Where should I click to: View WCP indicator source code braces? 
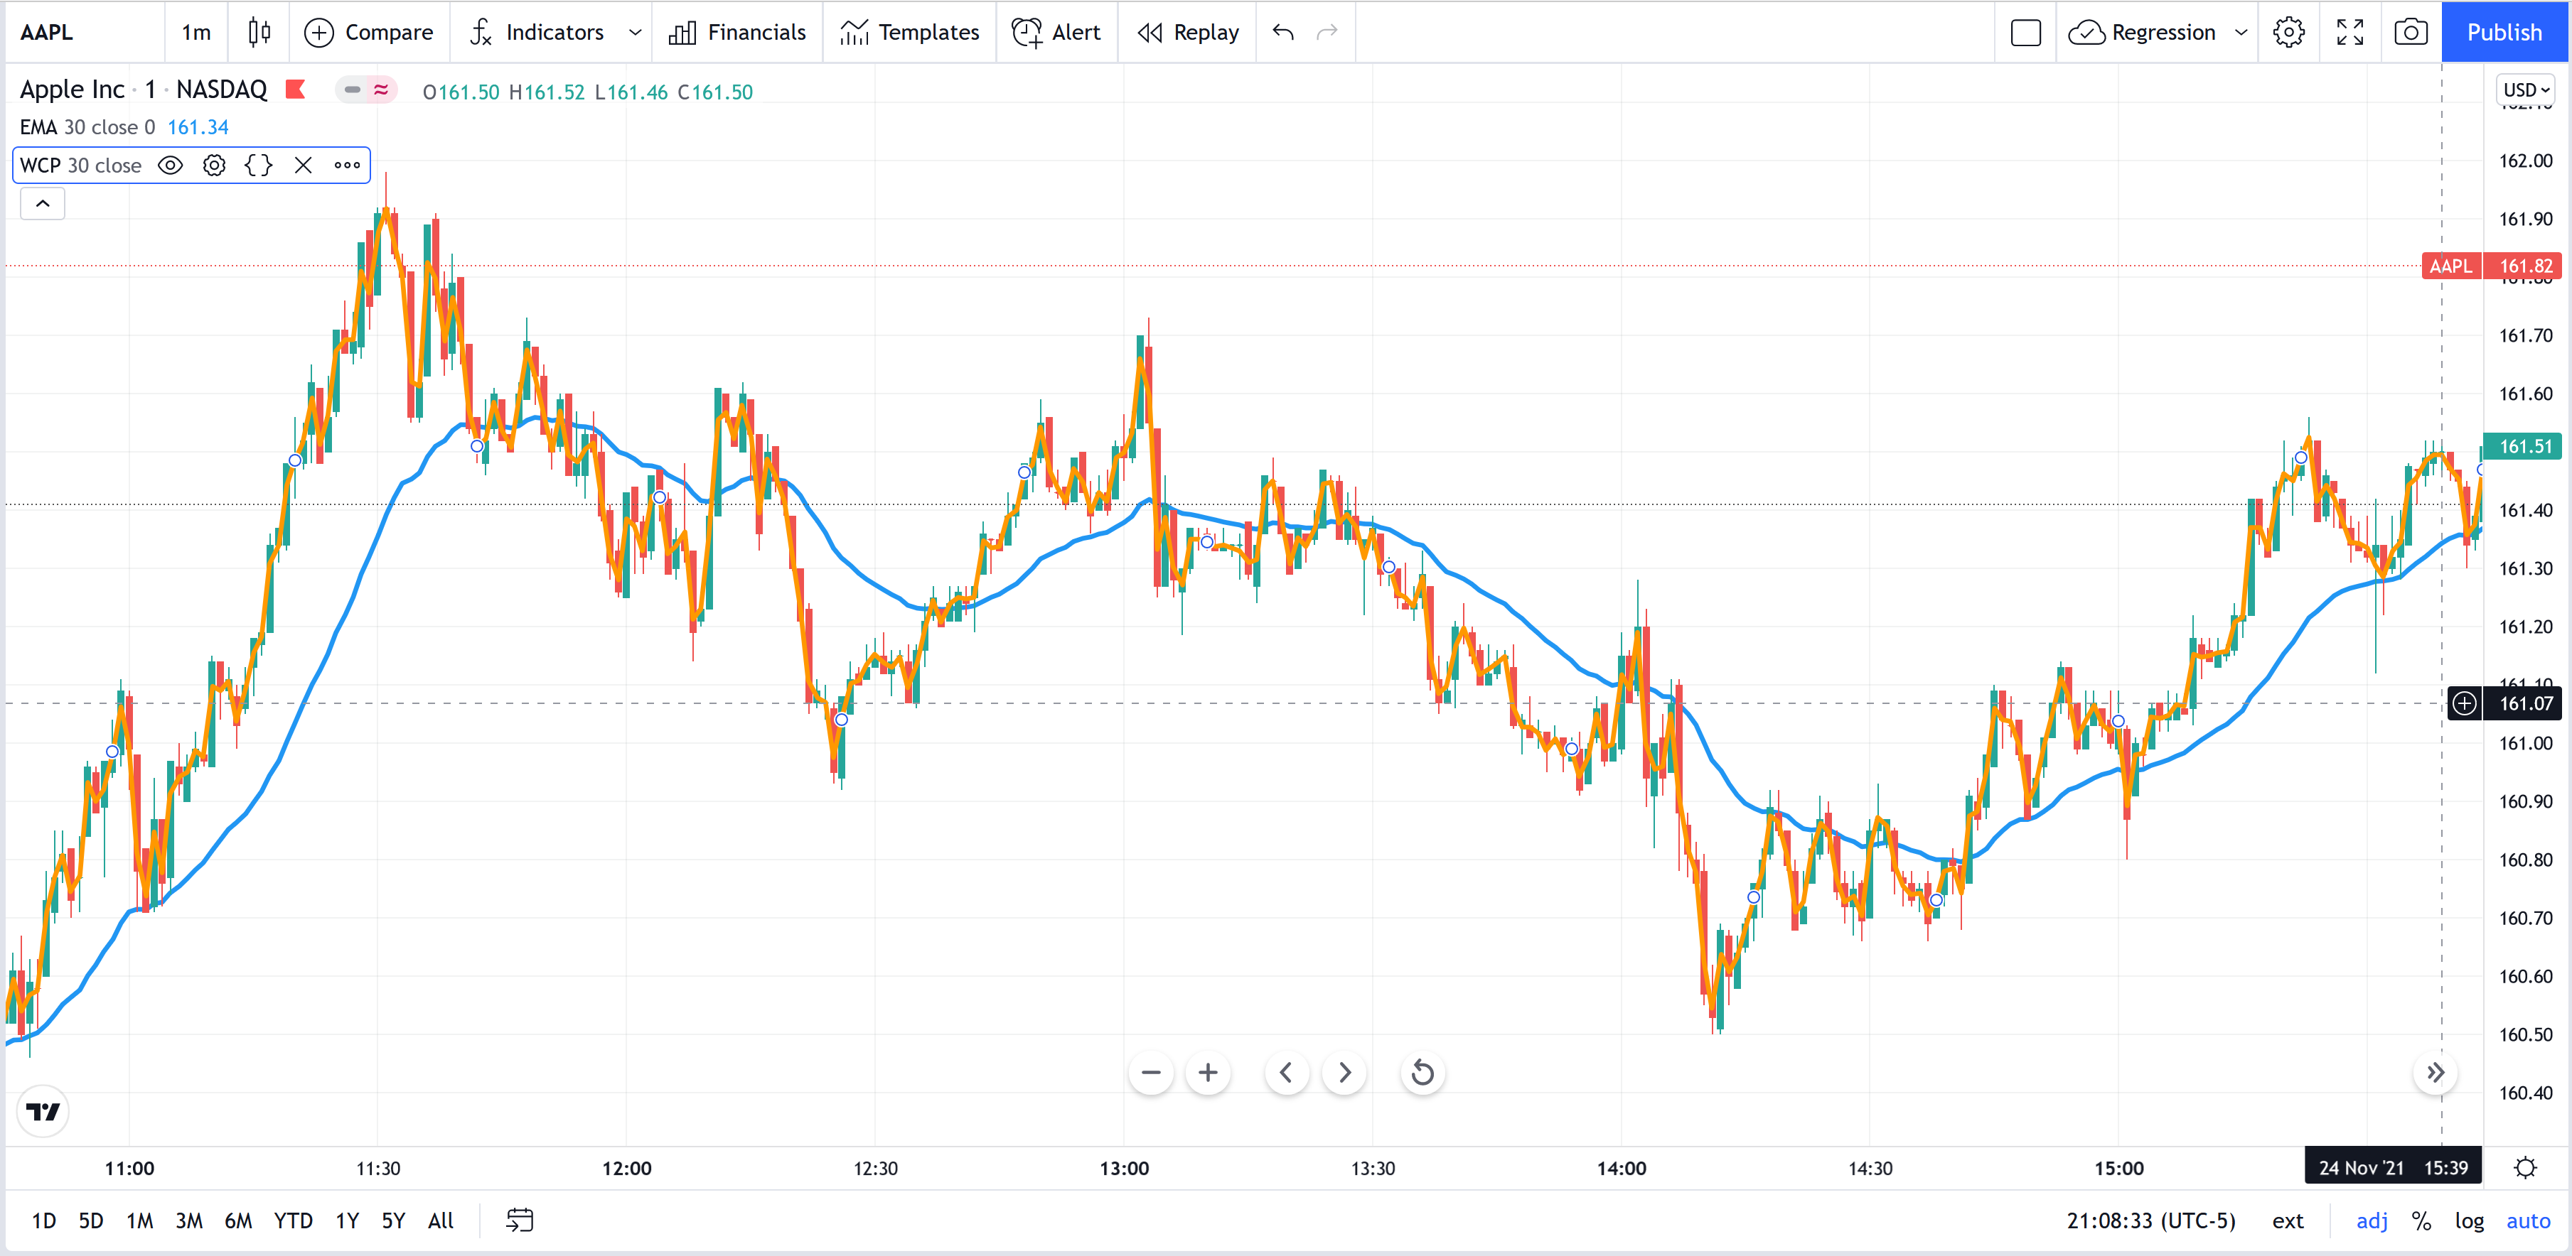[x=259, y=166]
